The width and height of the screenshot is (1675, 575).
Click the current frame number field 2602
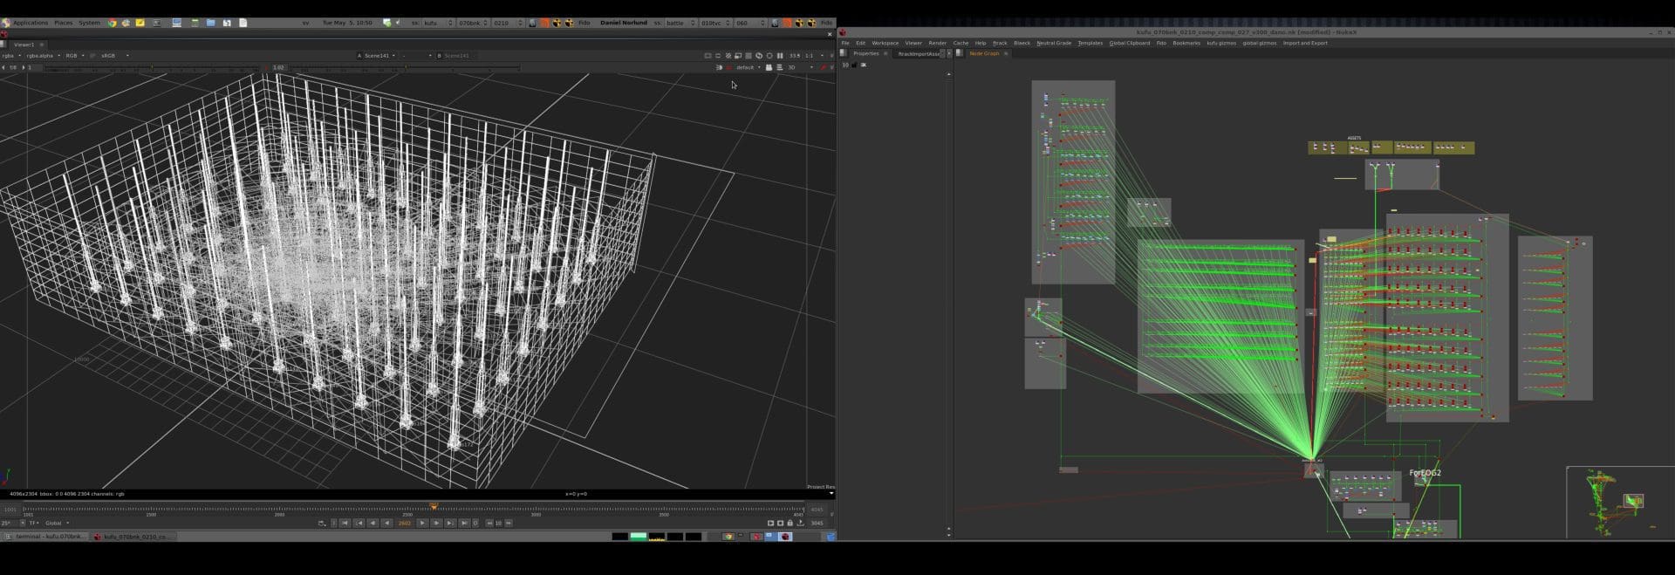click(405, 523)
